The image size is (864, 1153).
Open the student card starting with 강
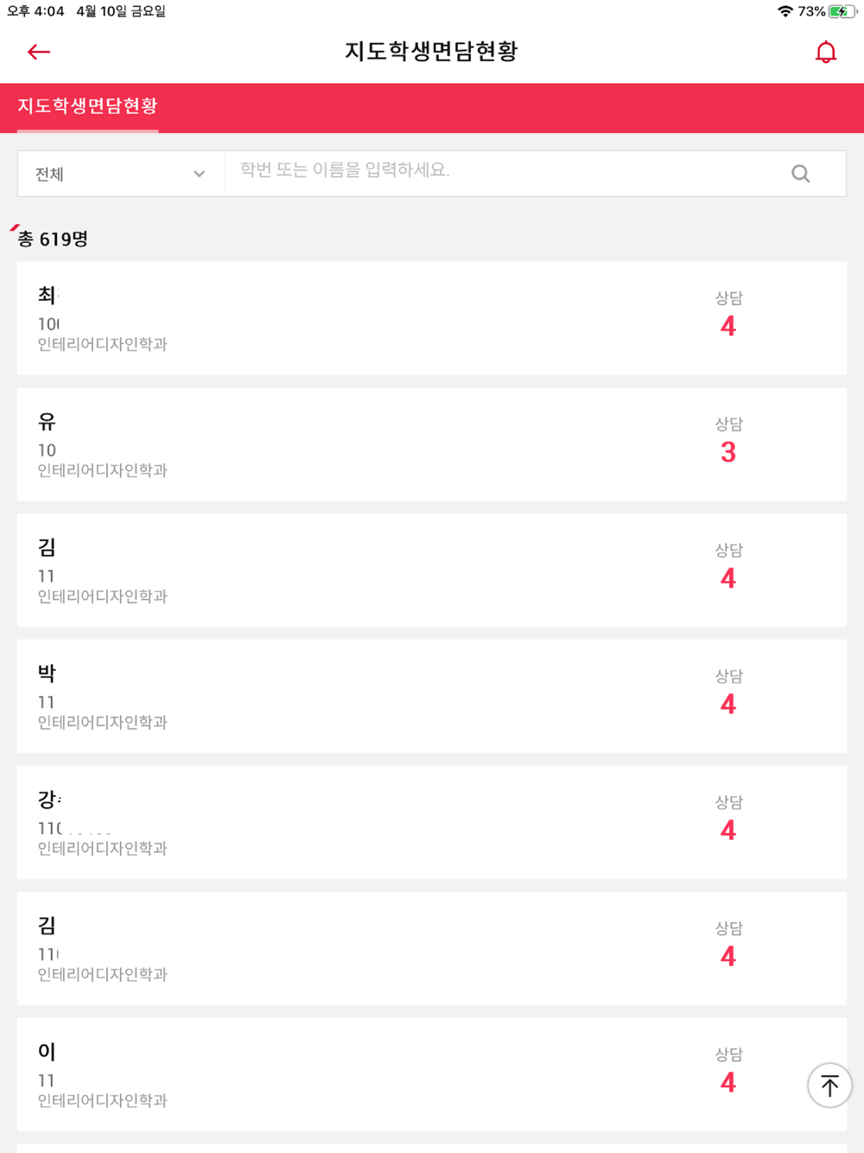pos(346,823)
